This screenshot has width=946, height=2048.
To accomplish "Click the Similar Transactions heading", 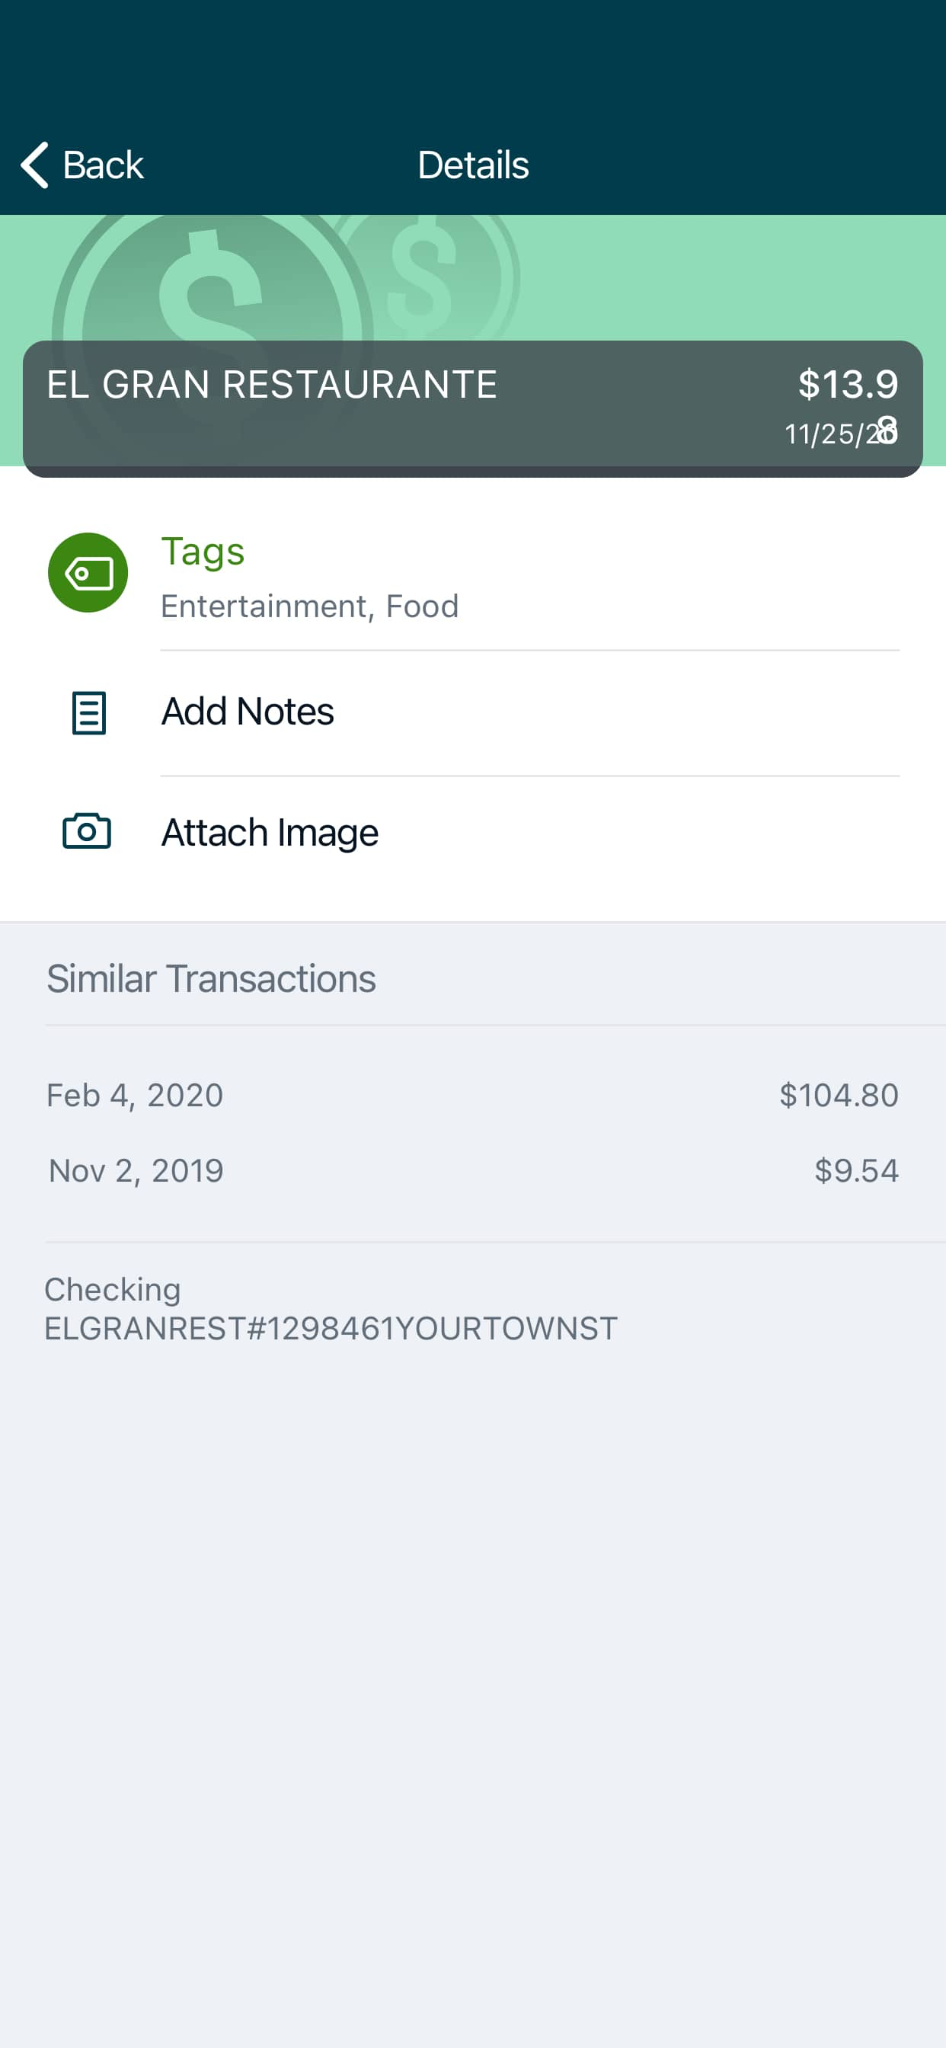I will tap(211, 978).
